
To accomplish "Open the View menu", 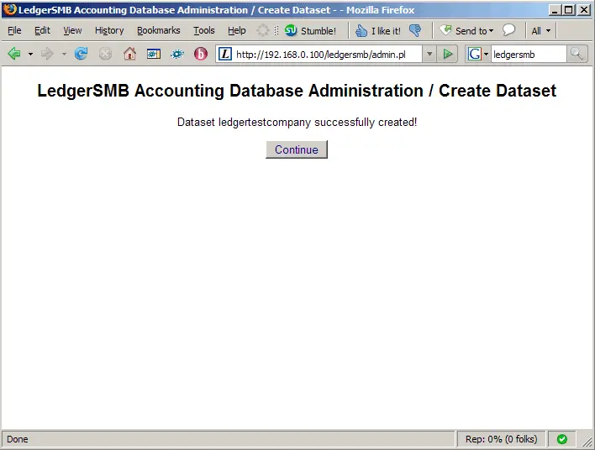I will click(72, 30).
